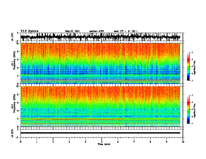Click the ch.3 flat black waveform trace
This screenshot has width=206, height=159.
coord(100,133)
